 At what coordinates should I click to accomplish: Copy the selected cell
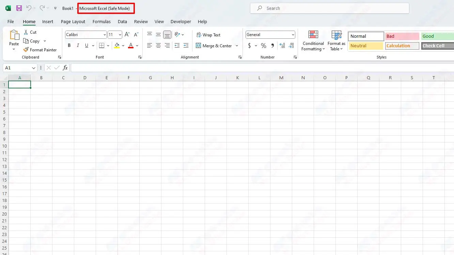pos(32,41)
